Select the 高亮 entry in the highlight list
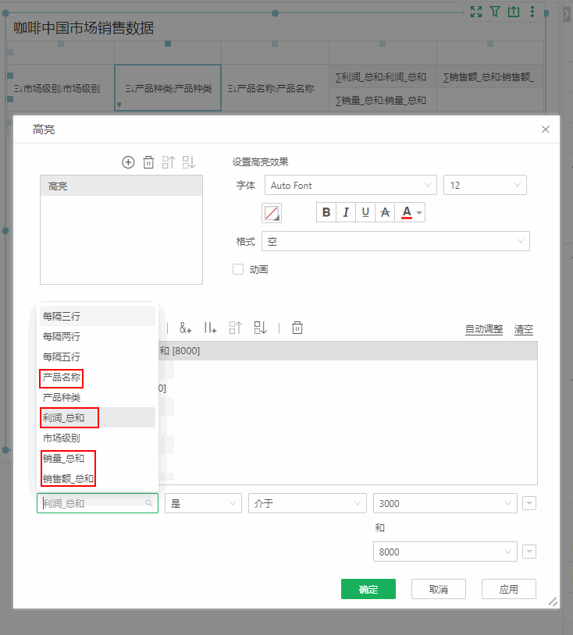Viewport: 573px width, 635px height. click(x=121, y=186)
